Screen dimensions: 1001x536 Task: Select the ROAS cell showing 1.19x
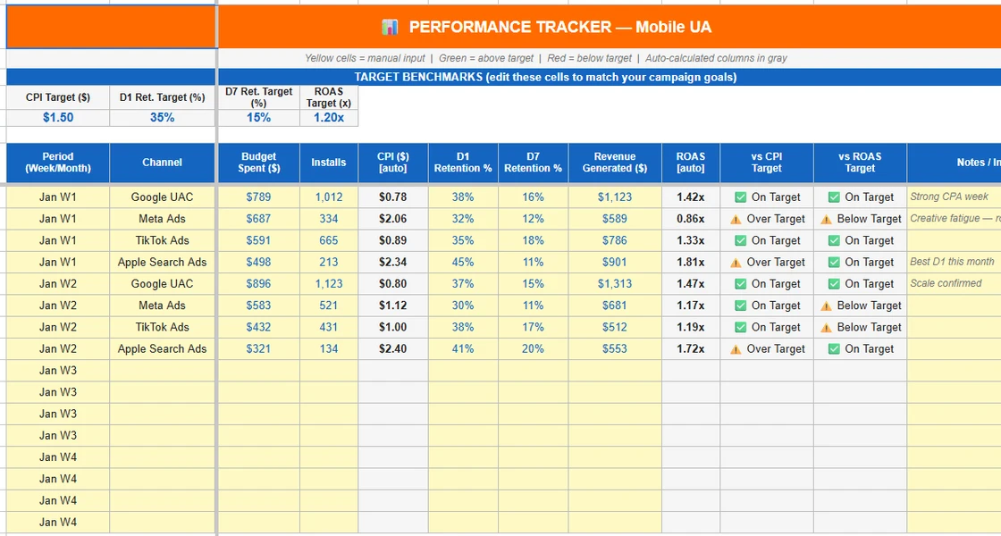691,327
